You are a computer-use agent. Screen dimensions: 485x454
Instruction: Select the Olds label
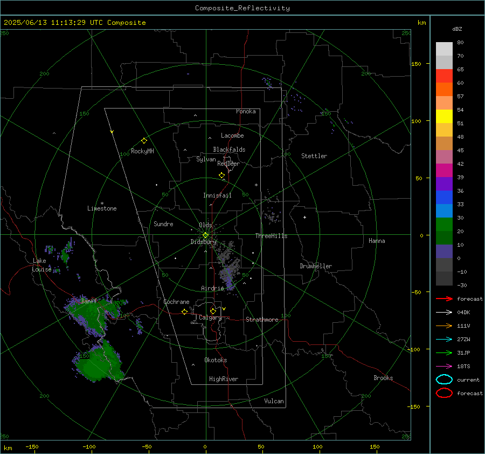point(205,225)
